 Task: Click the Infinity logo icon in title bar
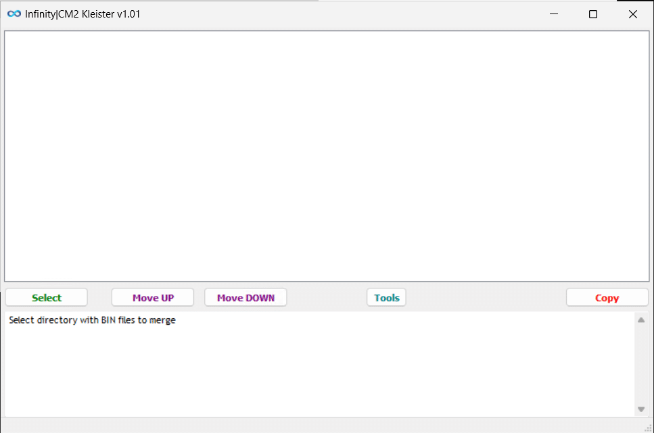14,14
